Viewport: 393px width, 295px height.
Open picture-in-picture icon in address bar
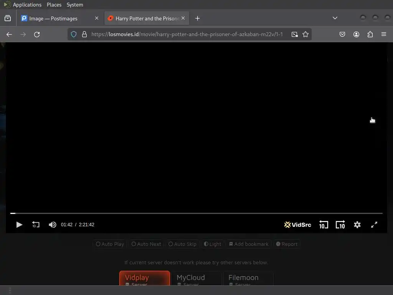coord(294,34)
